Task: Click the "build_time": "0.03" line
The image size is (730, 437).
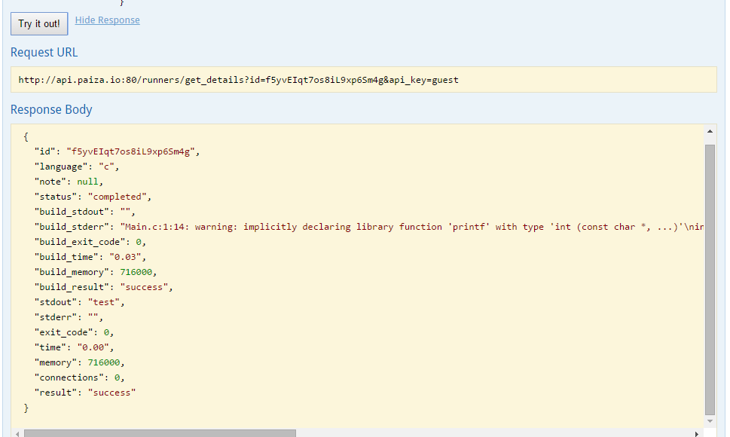Action: [x=90, y=257]
